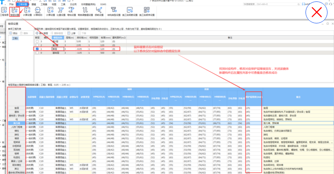Click the 楼层设置 ribbon icon
Viewport: 334px width, 174px height.
[x=14, y=11]
